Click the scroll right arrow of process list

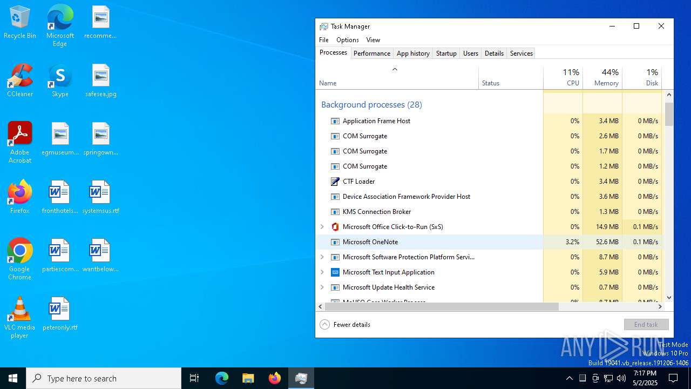tap(660, 306)
